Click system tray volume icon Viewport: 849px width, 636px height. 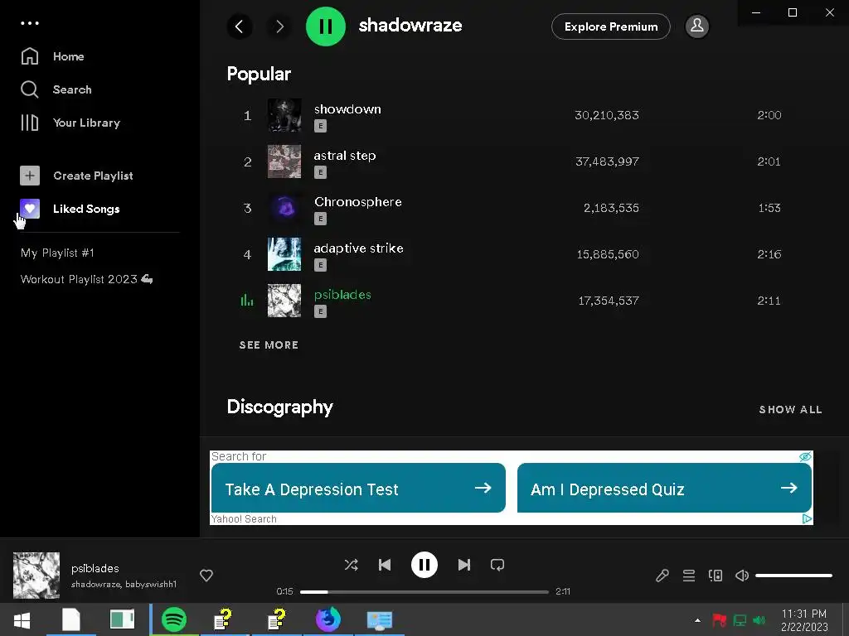759,620
